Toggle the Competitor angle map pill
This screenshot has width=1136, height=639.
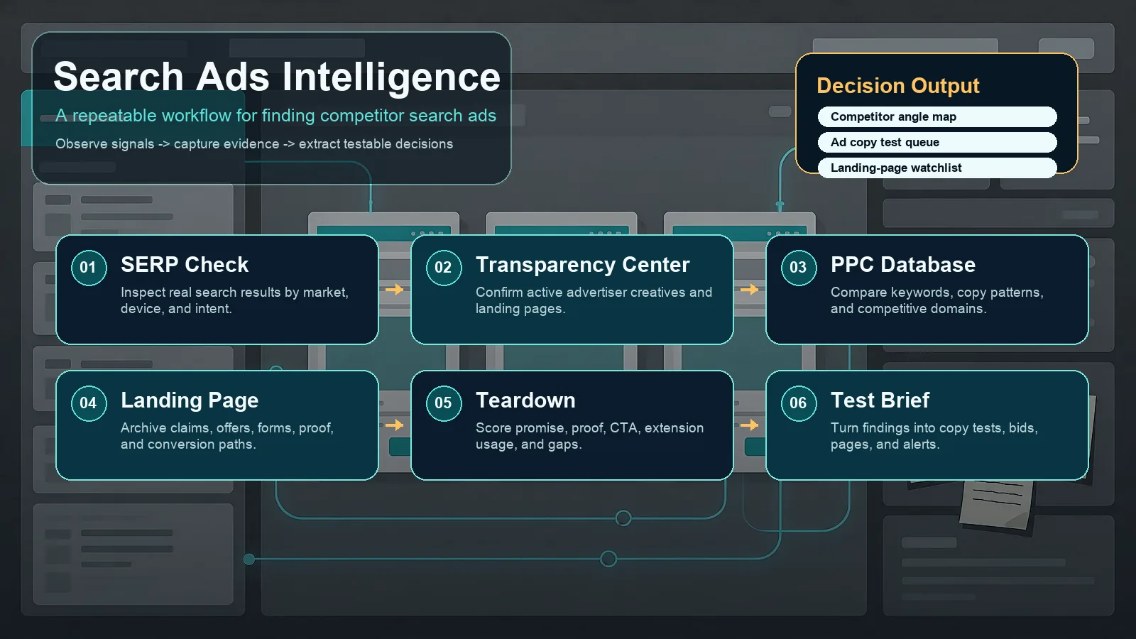point(938,116)
